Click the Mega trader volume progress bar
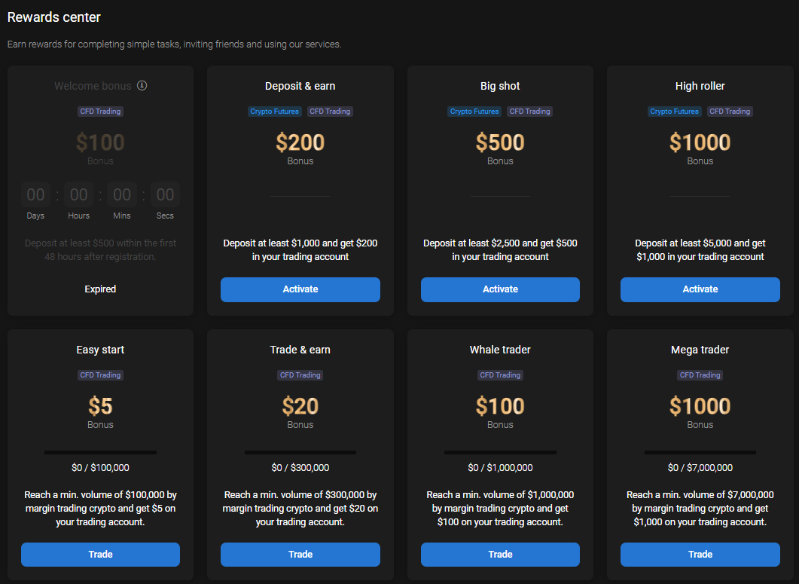Viewport: 799px width, 584px height. coord(700,452)
